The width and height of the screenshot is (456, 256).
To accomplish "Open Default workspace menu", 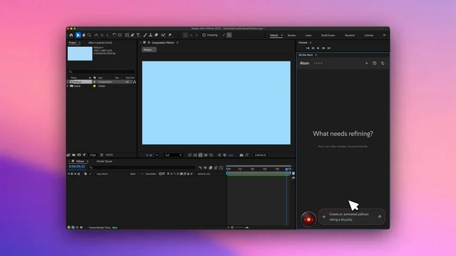I will 282,36.
